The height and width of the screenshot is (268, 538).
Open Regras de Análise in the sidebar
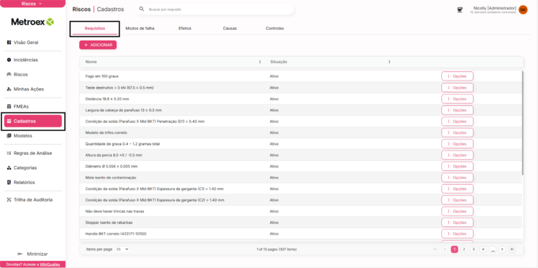tap(32, 153)
